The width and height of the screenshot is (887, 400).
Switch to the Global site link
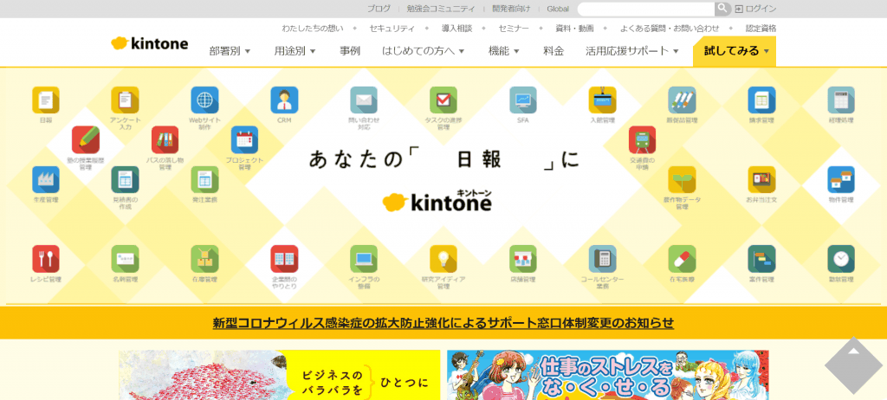[x=558, y=9]
